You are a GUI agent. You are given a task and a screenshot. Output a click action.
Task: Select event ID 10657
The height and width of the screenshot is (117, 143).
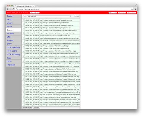(27, 41)
